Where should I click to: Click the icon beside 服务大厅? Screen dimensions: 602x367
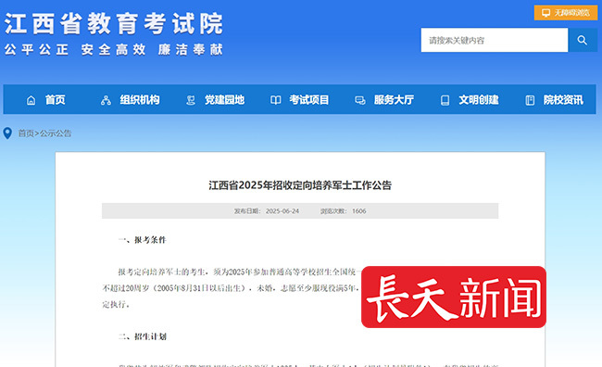click(360, 100)
